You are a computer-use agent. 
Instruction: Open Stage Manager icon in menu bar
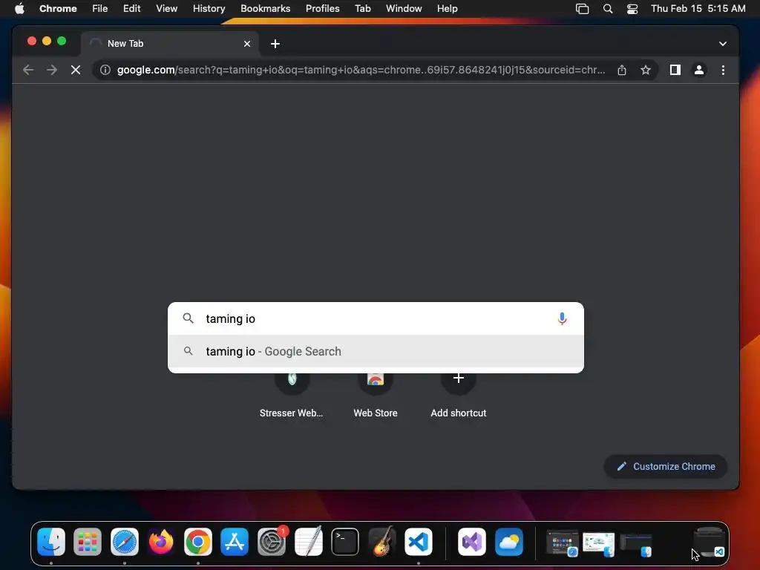pos(582,8)
